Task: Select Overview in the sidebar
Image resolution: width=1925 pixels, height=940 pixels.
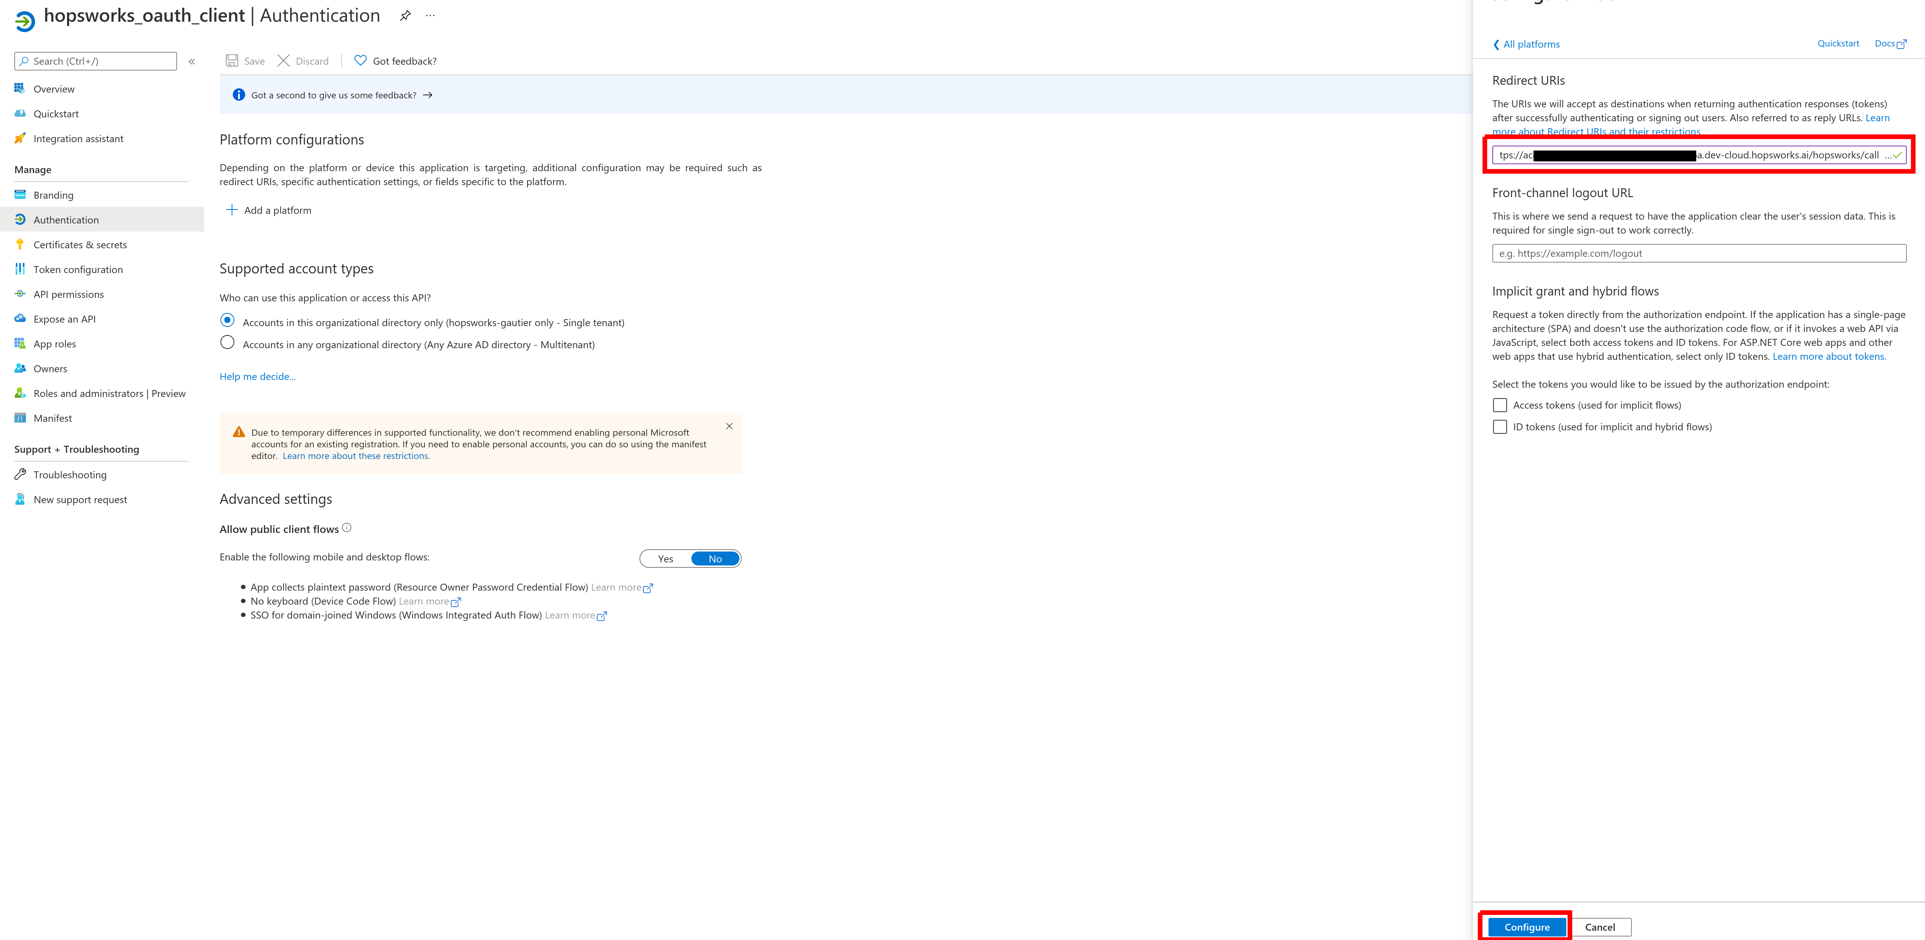Action: pyautogui.click(x=53, y=88)
